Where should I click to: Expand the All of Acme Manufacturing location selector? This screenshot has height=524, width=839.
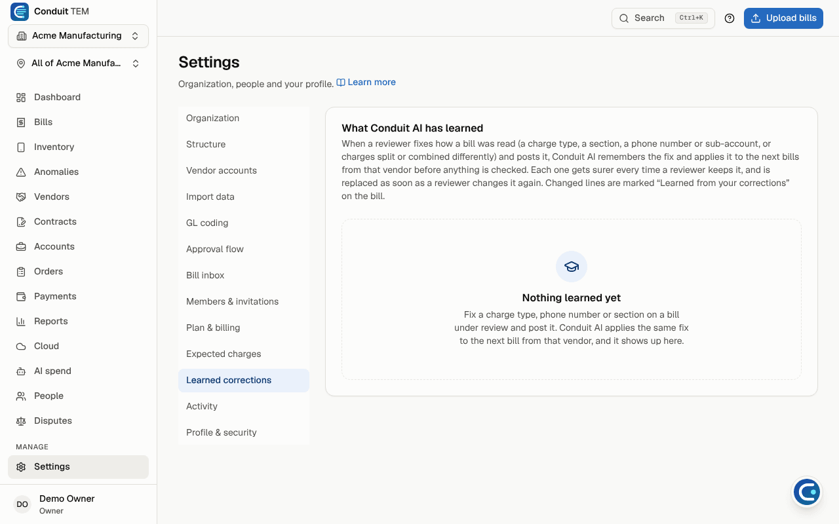(x=78, y=64)
